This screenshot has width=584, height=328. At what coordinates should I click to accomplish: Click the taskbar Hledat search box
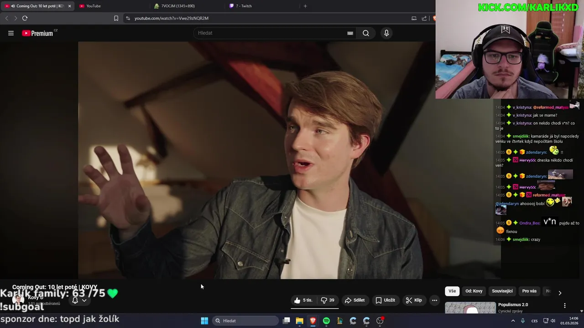point(245,321)
